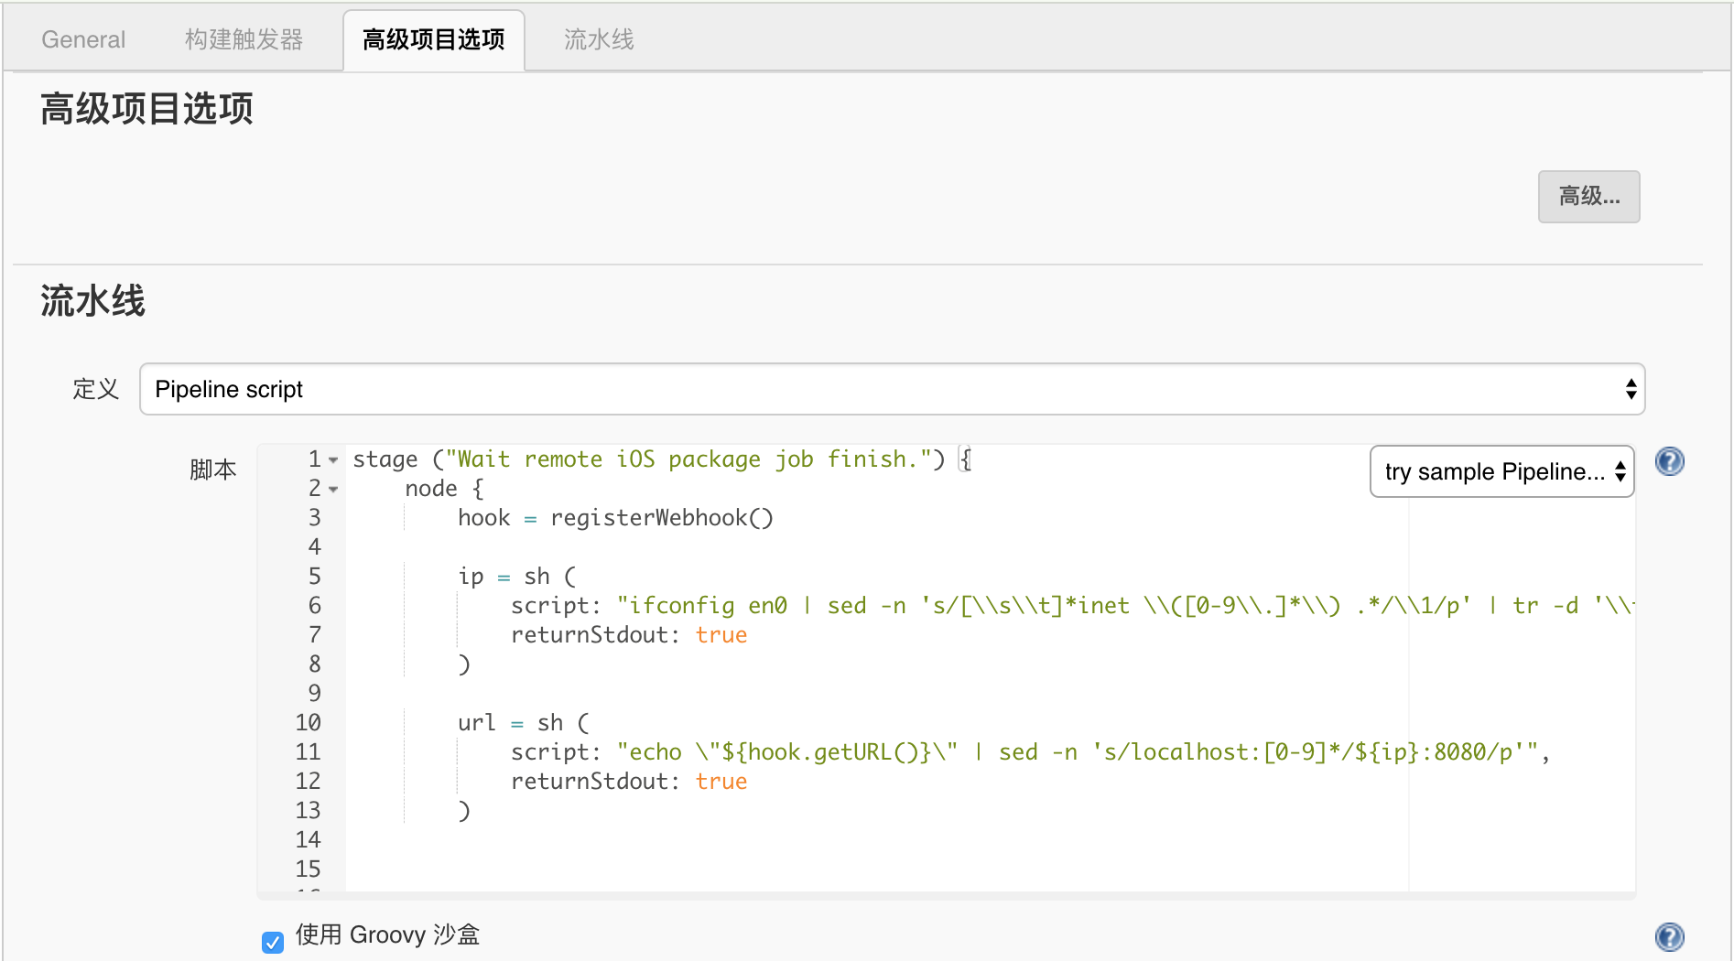The width and height of the screenshot is (1734, 961).
Task: Open the help icon for Groovy sandbox
Action: 1669,936
